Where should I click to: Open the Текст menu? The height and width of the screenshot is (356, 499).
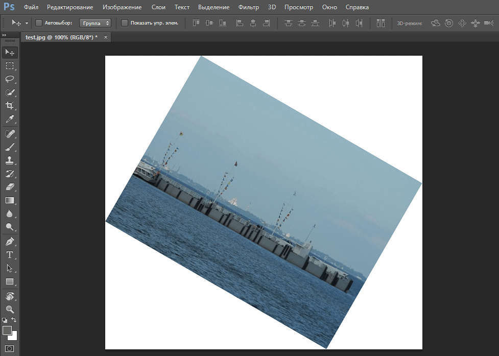[182, 7]
